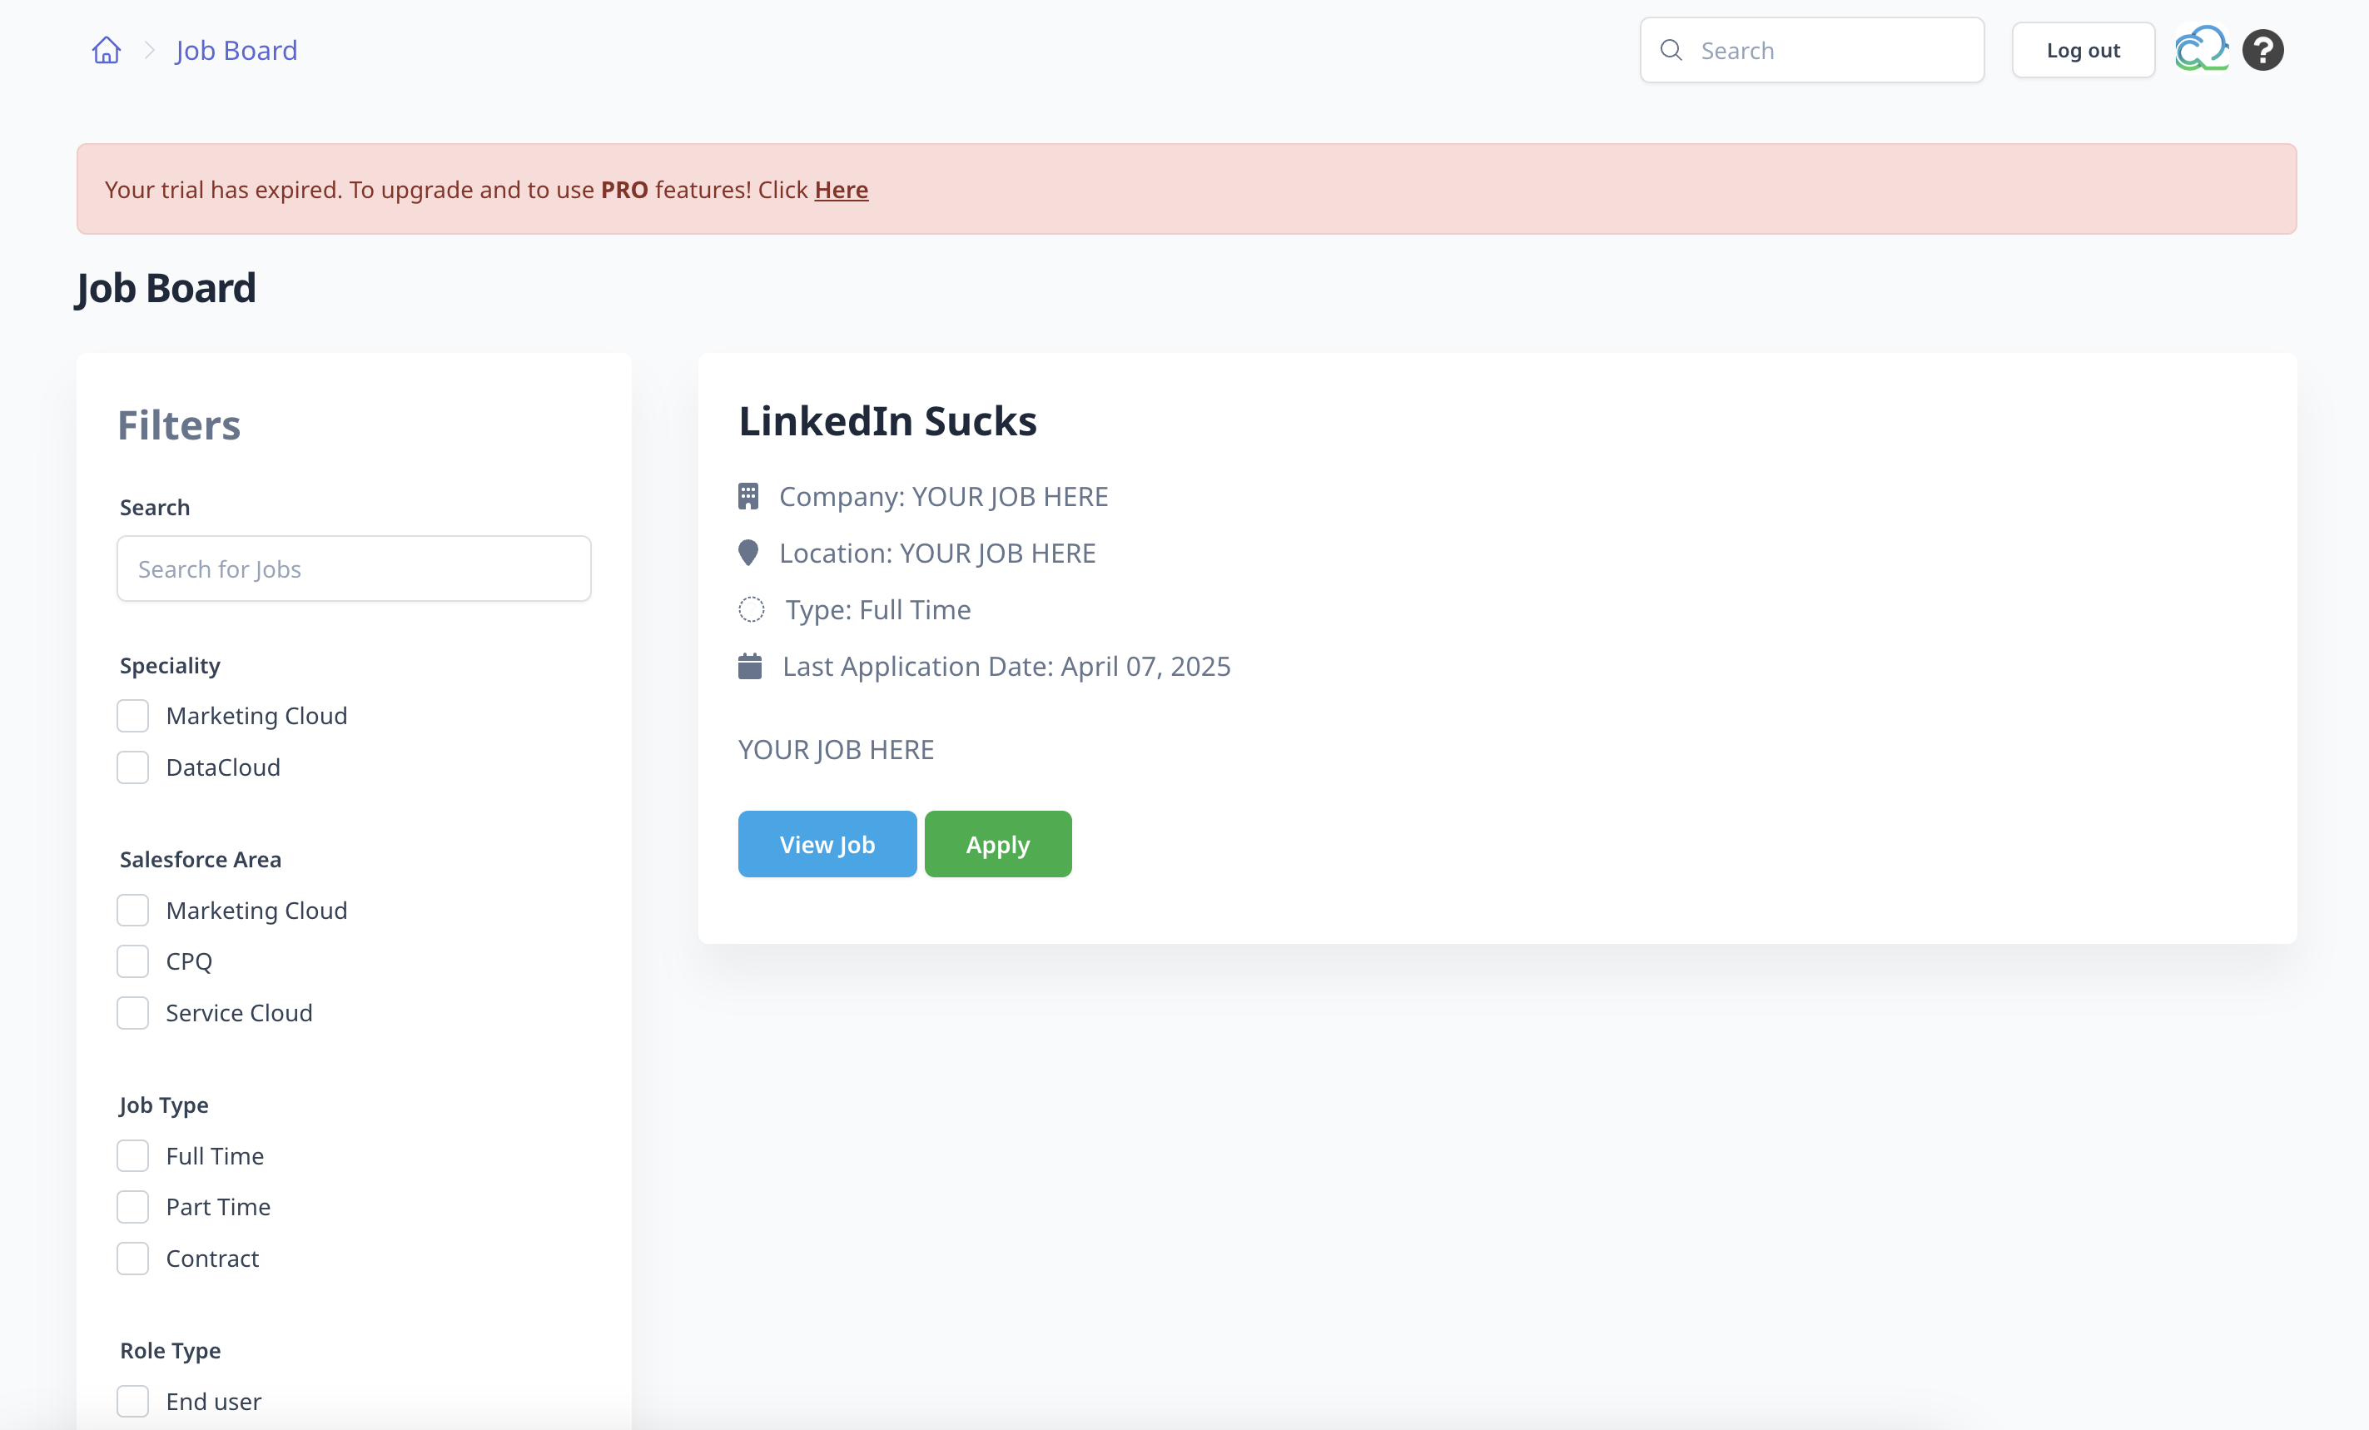The height and width of the screenshot is (1430, 2369).
Task: Open the help question mark icon
Action: point(2262,50)
